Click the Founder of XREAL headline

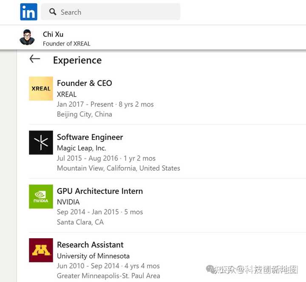[67, 43]
